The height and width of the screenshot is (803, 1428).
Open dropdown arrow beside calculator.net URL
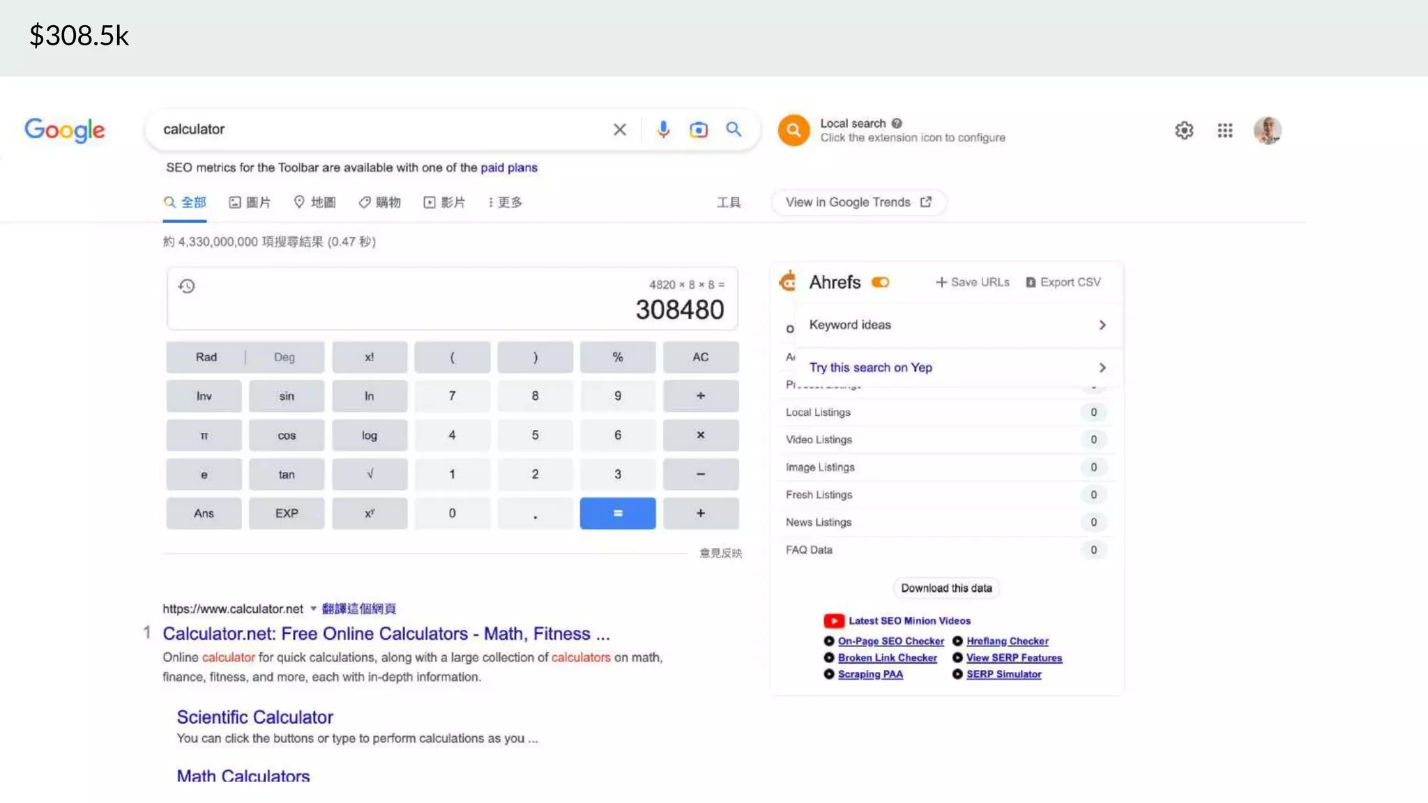pos(313,609)
